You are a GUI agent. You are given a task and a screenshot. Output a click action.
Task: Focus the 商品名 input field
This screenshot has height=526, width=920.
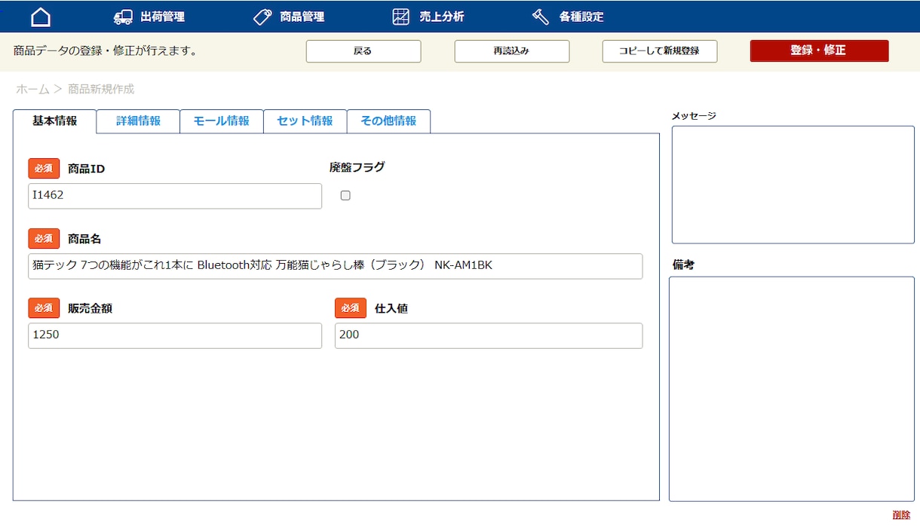pos(336,266)
